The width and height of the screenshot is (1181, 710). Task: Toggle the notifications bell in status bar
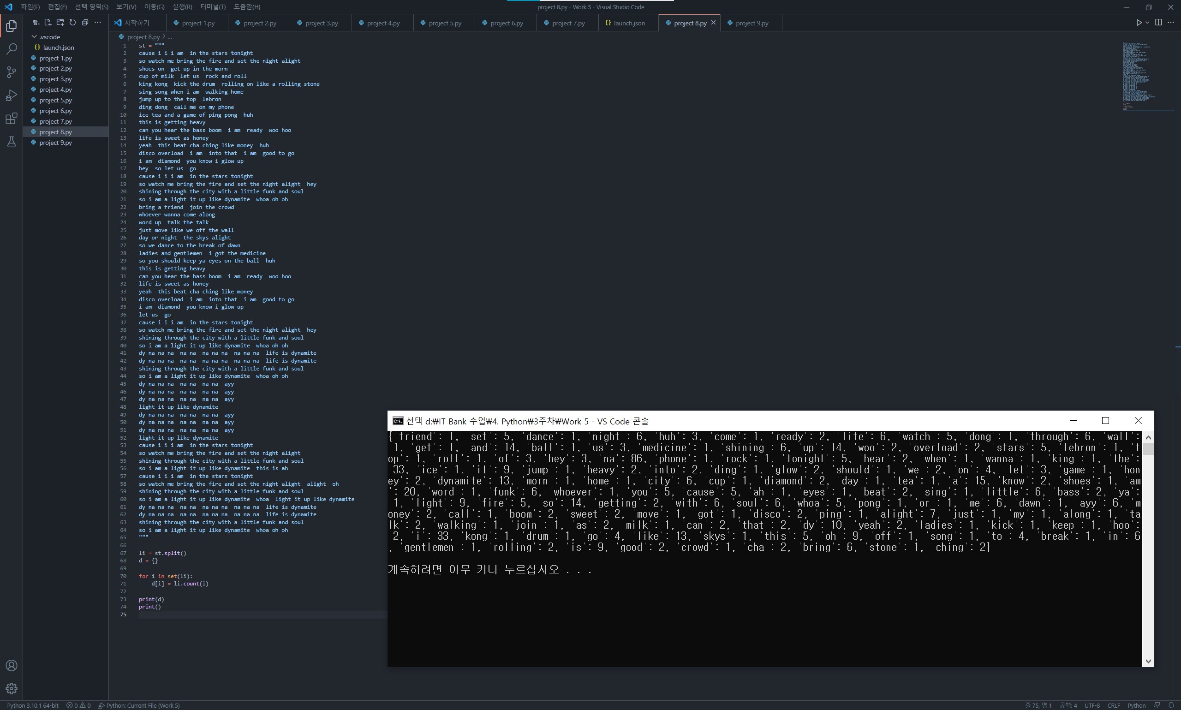[x=1171, y=705]
